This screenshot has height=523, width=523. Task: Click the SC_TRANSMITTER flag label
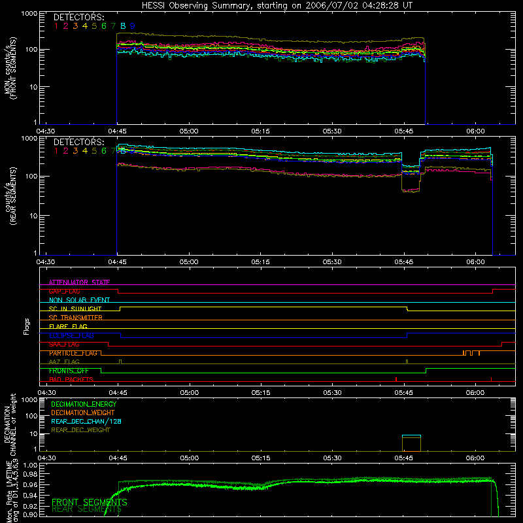76,318
